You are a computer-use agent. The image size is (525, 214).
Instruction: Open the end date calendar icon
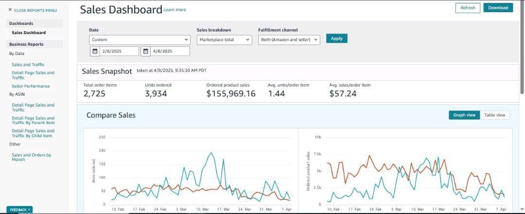(146, 51)
